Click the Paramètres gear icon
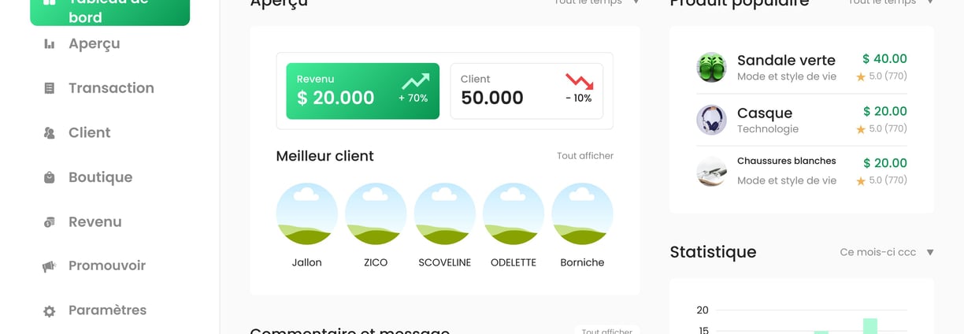 point(50,311)
